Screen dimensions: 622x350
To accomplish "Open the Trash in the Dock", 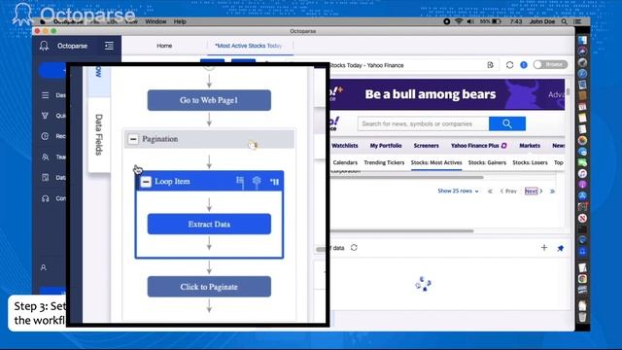I will point(582,317).
